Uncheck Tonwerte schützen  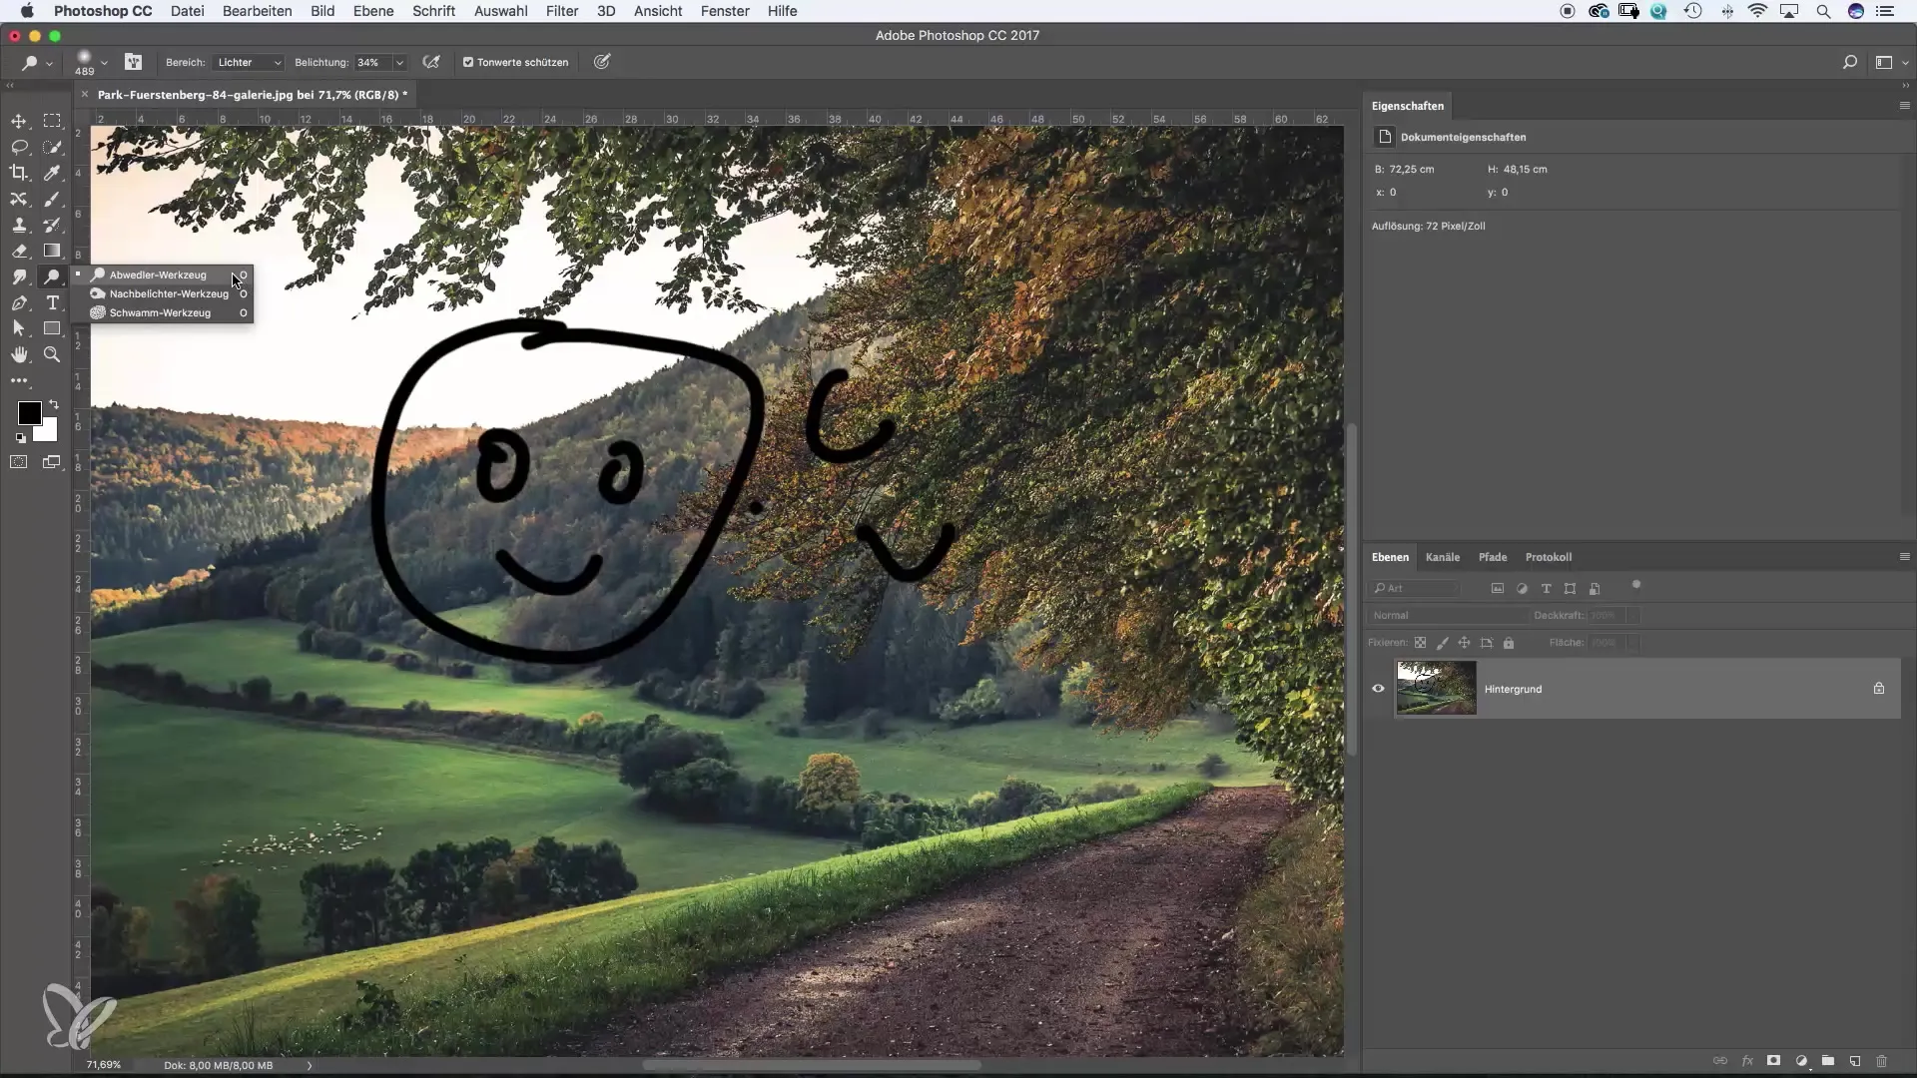[467, 62]
